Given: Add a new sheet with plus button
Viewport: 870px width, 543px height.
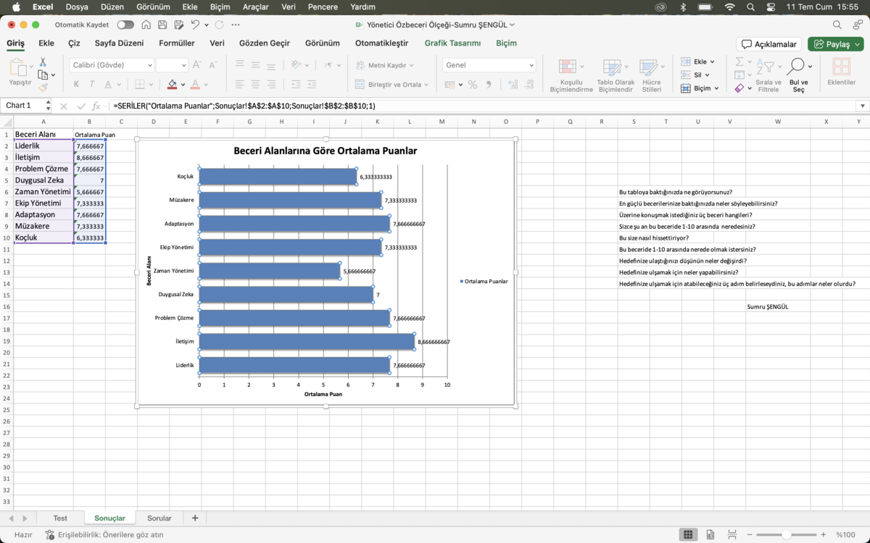Looking at the screenshot, I should (x=194, y=518).
